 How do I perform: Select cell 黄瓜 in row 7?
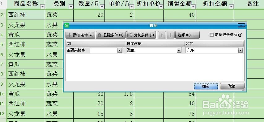pos(26,64)
